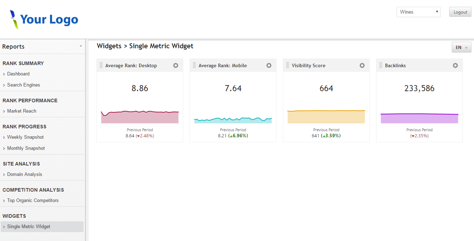
Task: Grab the drag handle of Average Rank: Desktop
Action: (x=101, y=65)
